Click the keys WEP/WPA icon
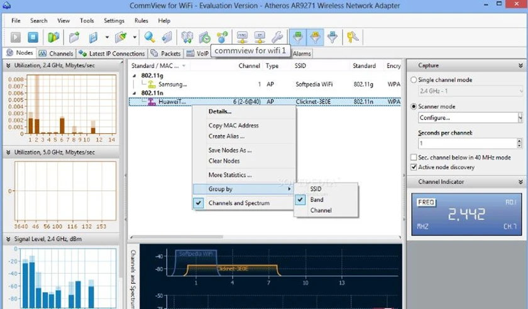This screenshot has height=309, width=528. pyautogui.click(x=353, y=37)
